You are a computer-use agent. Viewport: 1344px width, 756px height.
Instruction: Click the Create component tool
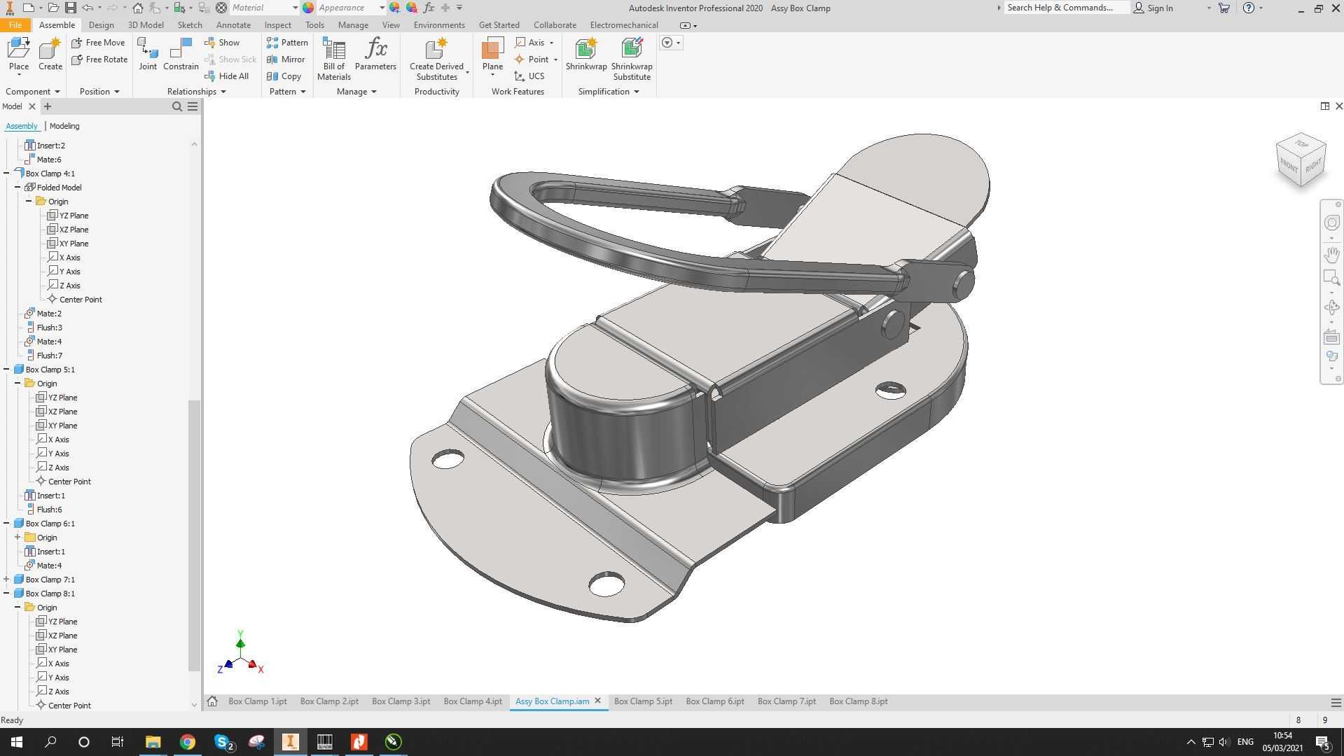[50, 55]
